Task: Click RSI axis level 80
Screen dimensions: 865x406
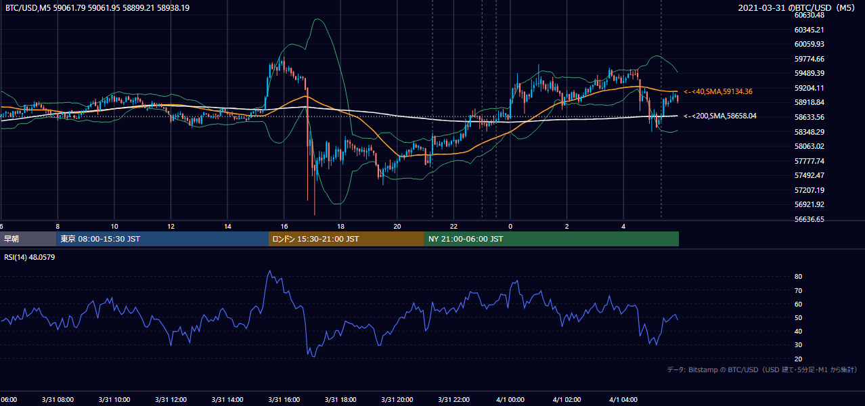Action: tap(798, 277)
